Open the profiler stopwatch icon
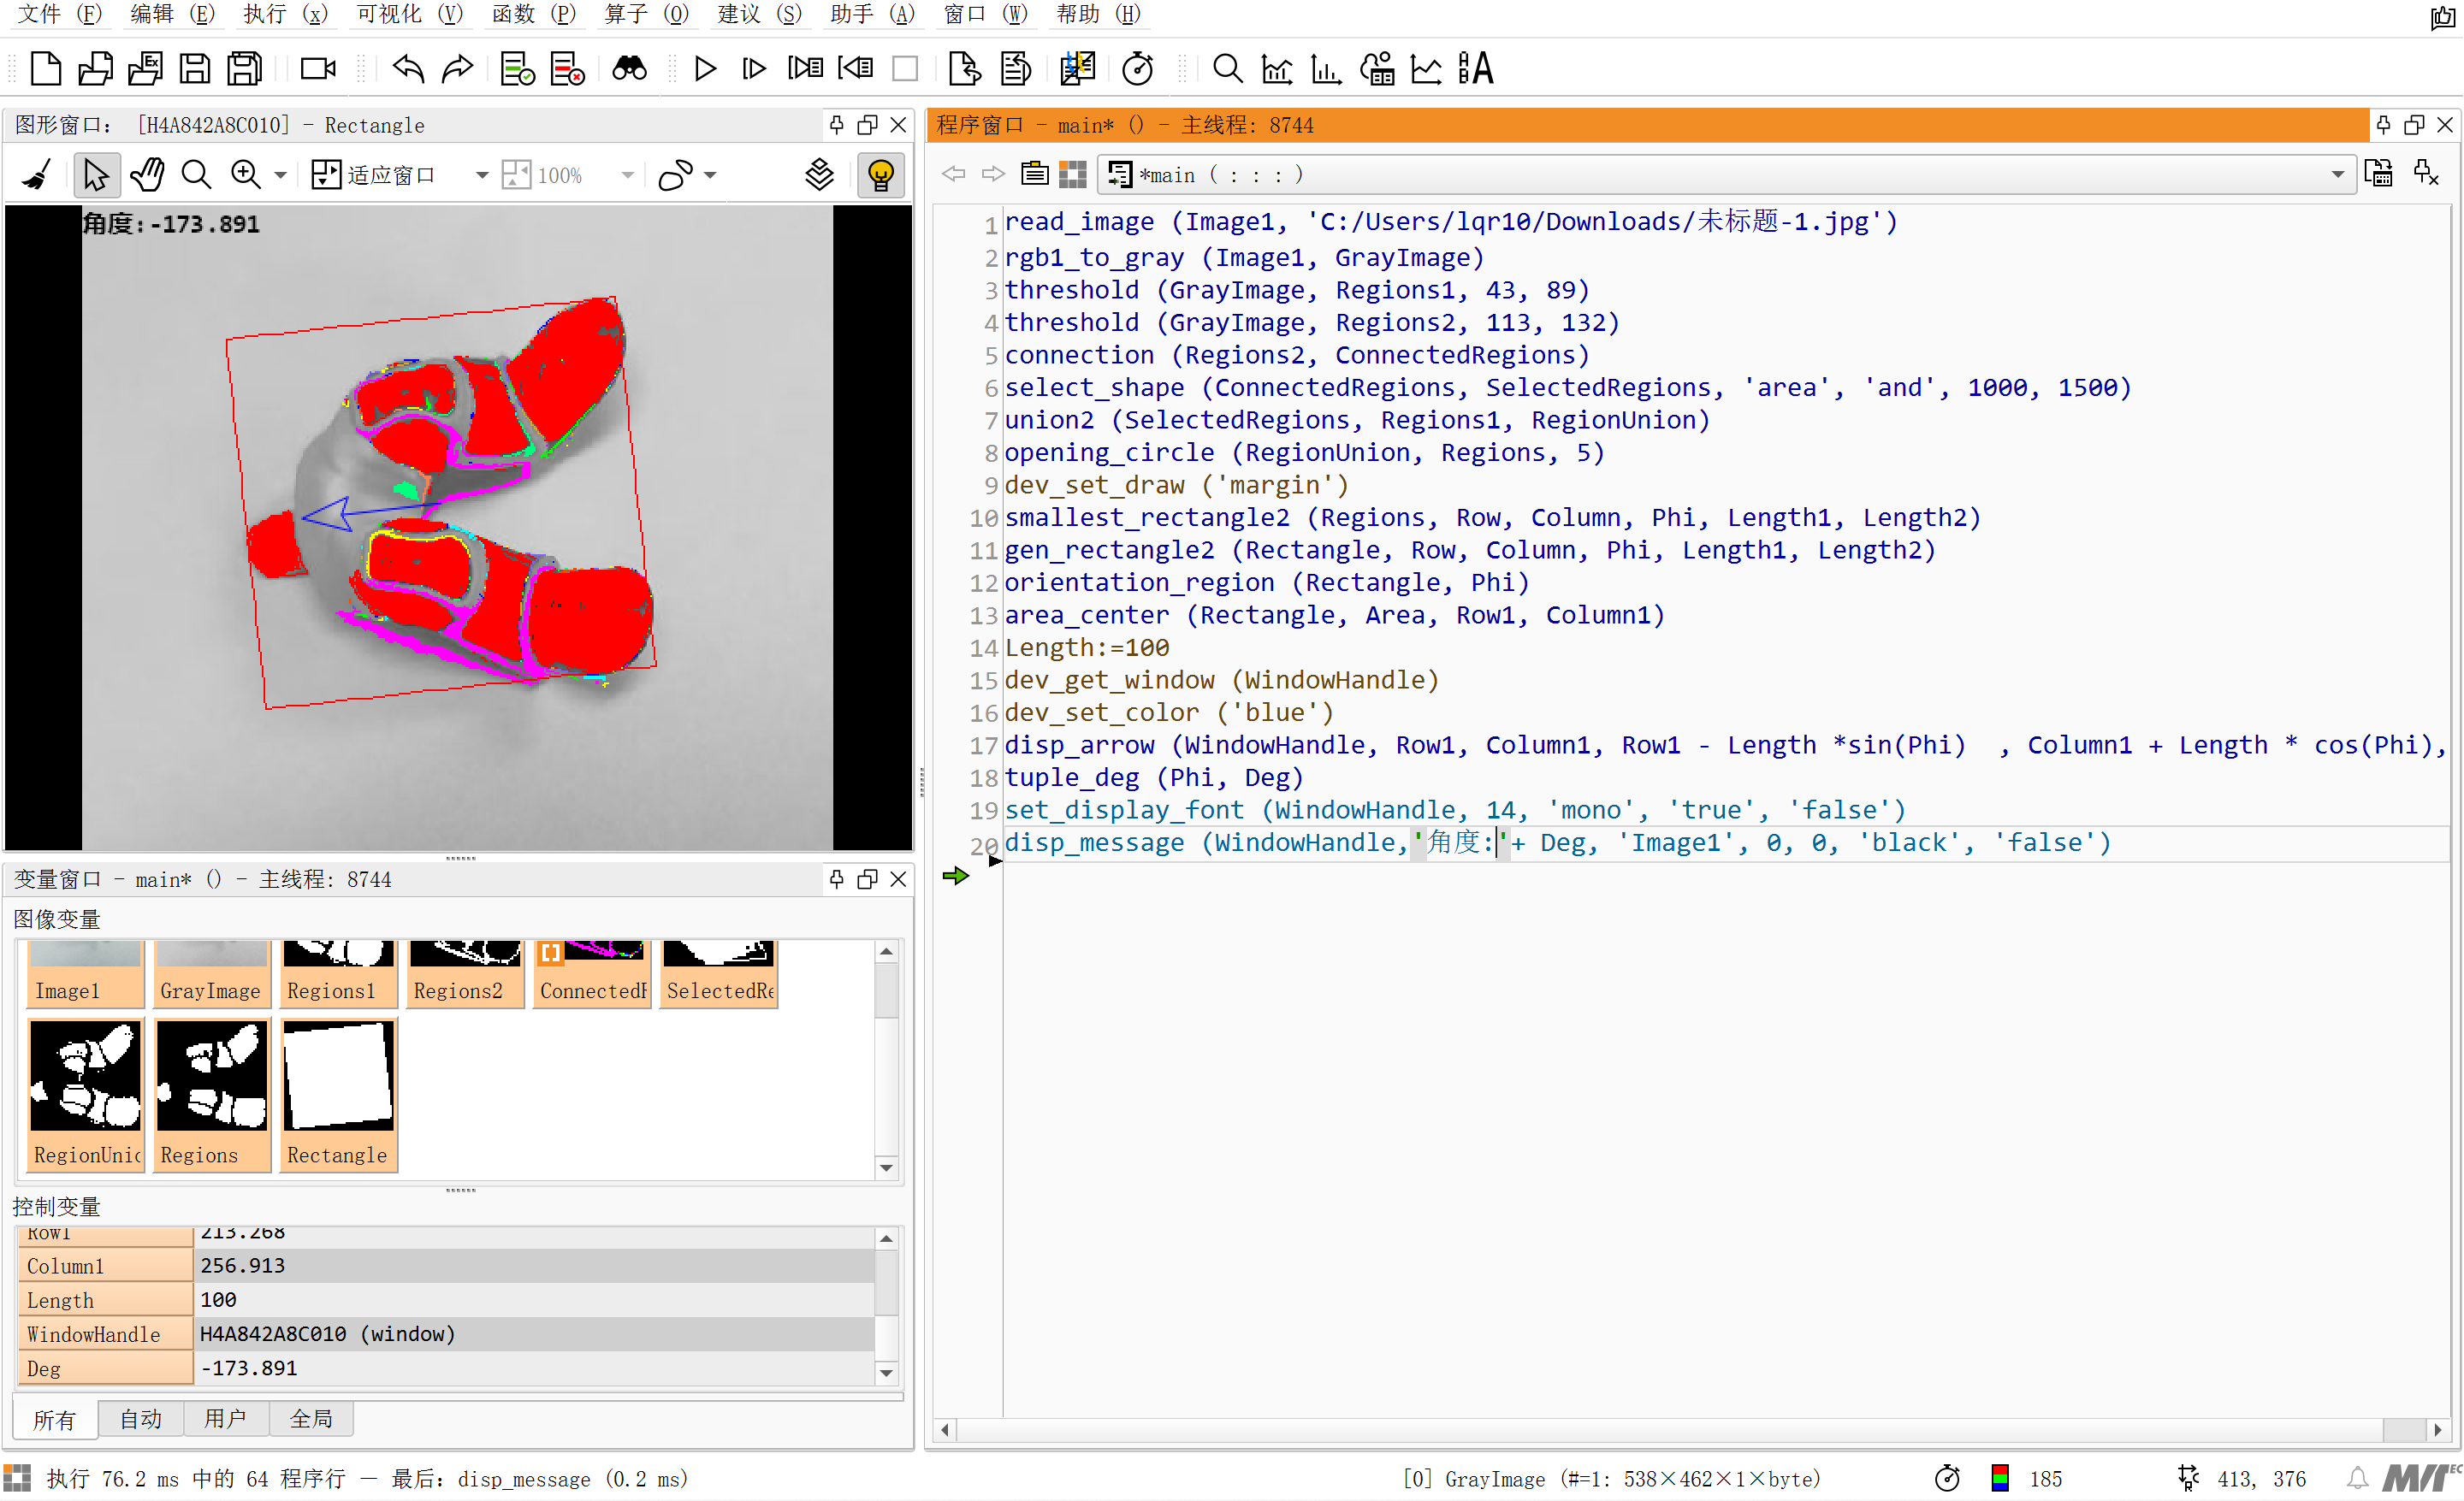2464x1501 pixels. [x=1138, y=68]
